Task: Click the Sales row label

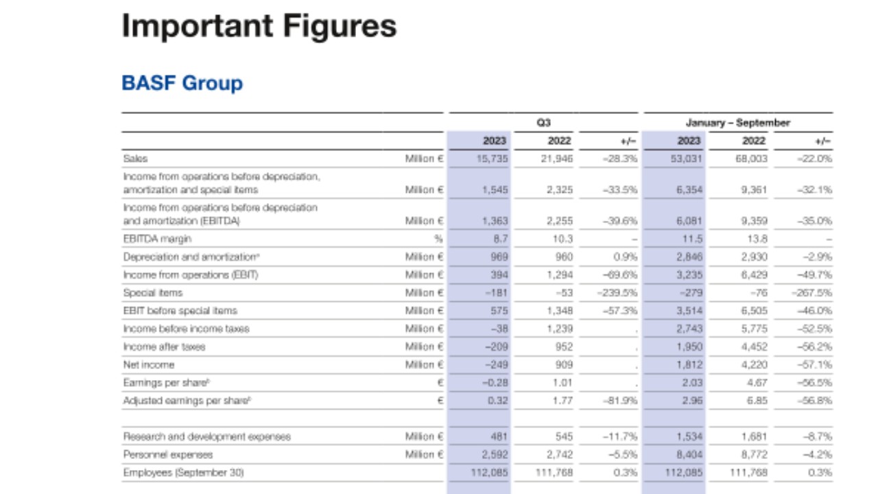Action: [135, 158]
